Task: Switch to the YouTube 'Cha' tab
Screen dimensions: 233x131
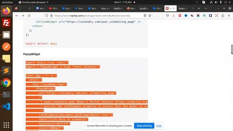Action: click(54, 8)
